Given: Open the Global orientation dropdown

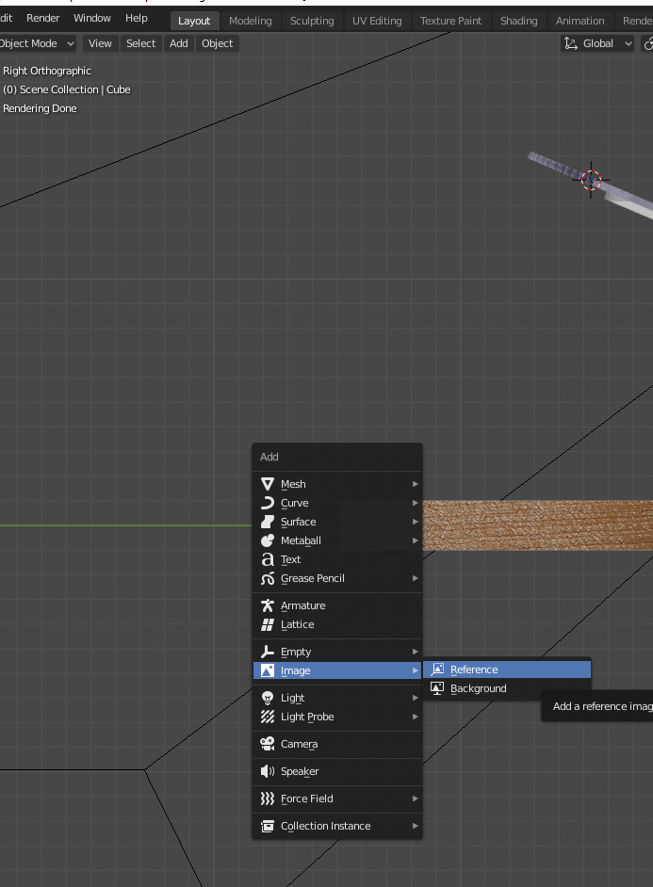Looking at the screenshot, I should (597, 43).
